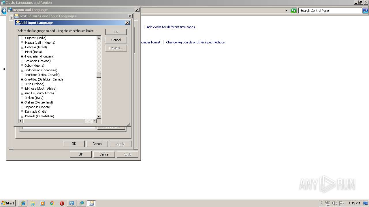The width and height of the screenshot is (369, 207).
Task: Click the search magnifier icon
Action: tap(365, 11)
